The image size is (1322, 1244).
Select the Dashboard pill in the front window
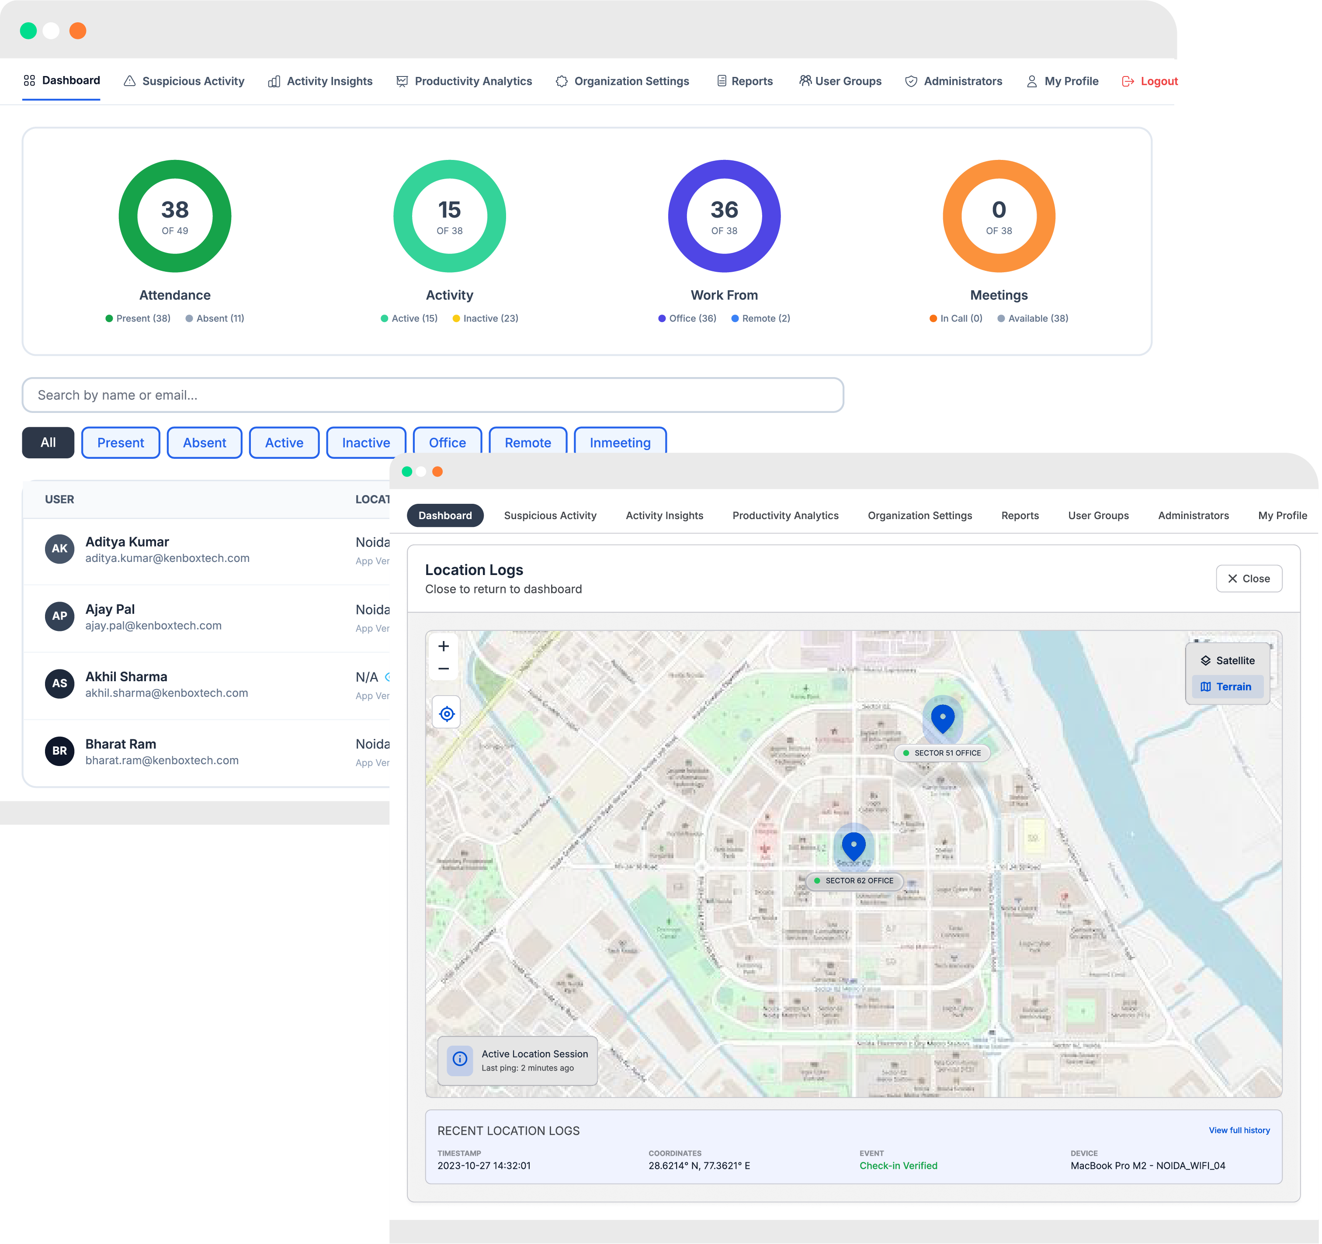coord(445,516)
